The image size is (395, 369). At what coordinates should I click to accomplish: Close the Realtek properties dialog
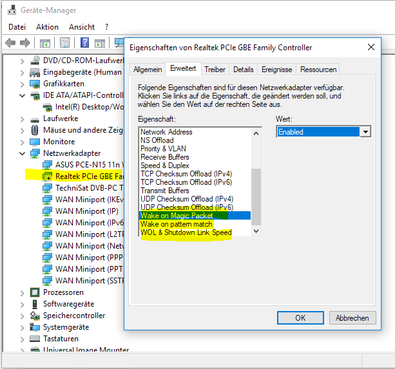coord(371,47)
